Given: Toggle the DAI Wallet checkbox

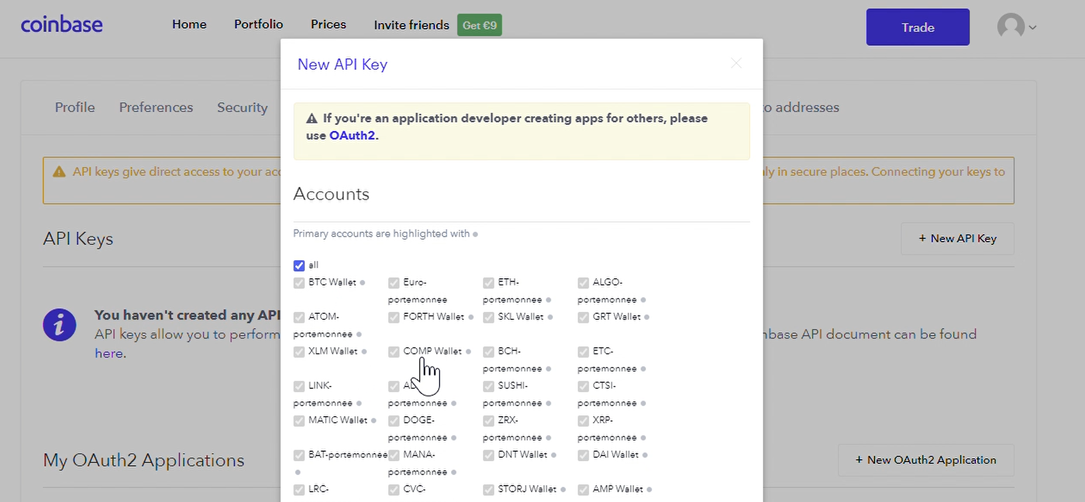Looking at the screenshot, I should coord(583,455).
